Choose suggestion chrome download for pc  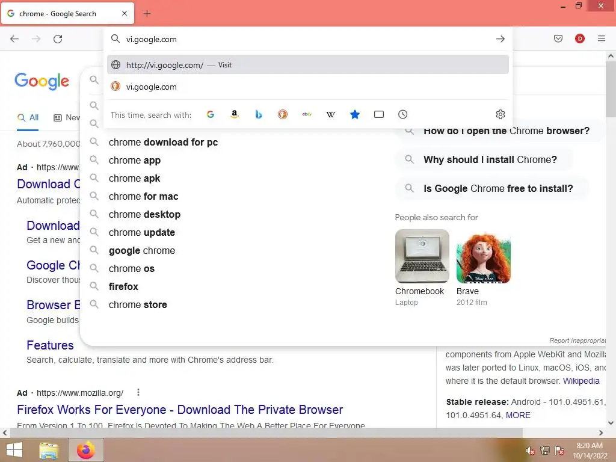point(163,142)
